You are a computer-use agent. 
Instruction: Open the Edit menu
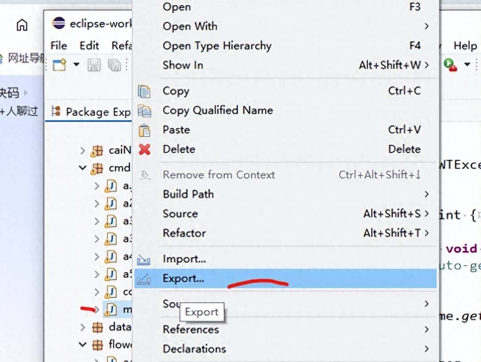pos(89,46)
